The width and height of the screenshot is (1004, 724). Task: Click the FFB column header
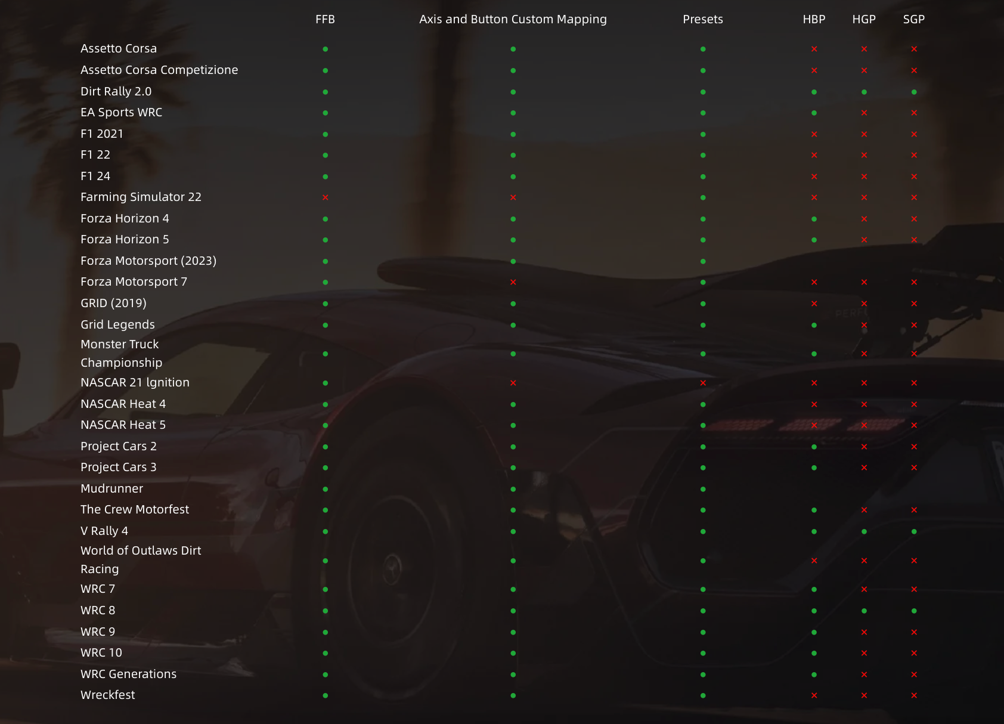(x=325, y=19)
